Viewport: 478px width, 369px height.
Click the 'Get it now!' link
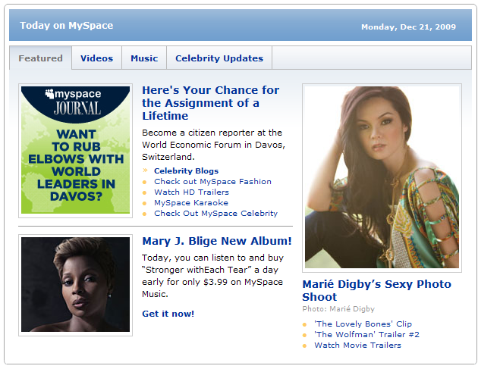(168, 314)
